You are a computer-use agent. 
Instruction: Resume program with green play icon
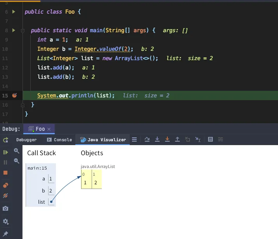tap(5, 152)
